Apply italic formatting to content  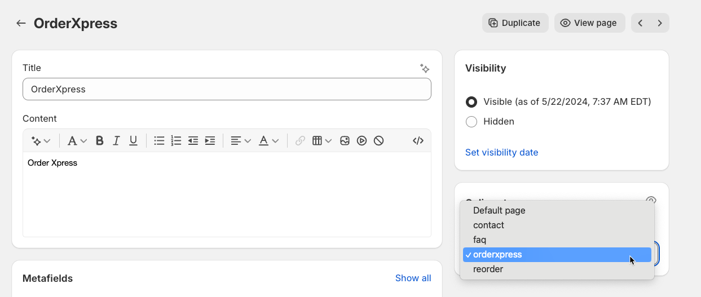pos(116,141)
